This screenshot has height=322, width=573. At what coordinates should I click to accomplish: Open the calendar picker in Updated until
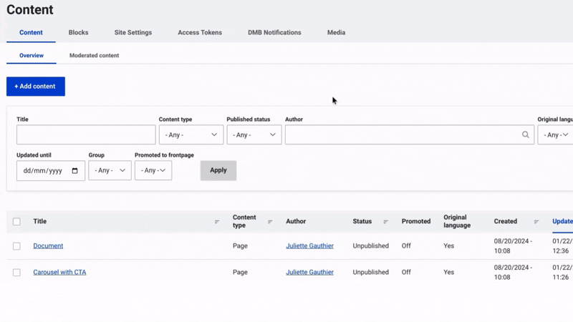tap(74, 171)
